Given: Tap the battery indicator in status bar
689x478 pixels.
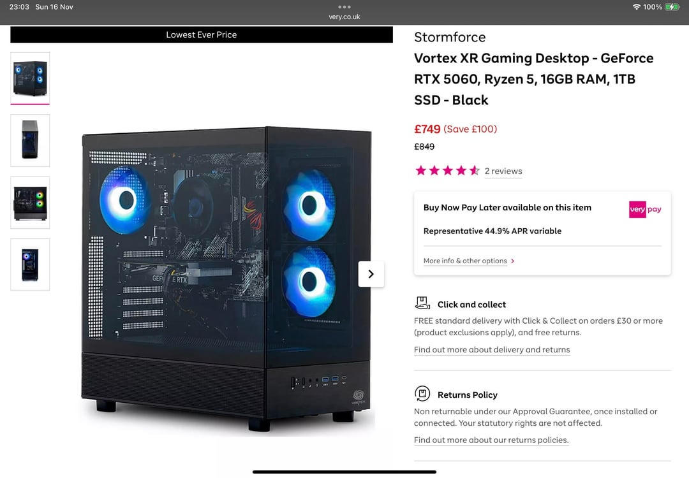Looking at the screenshot, I should pyautogui.click(x=672, y=7).
